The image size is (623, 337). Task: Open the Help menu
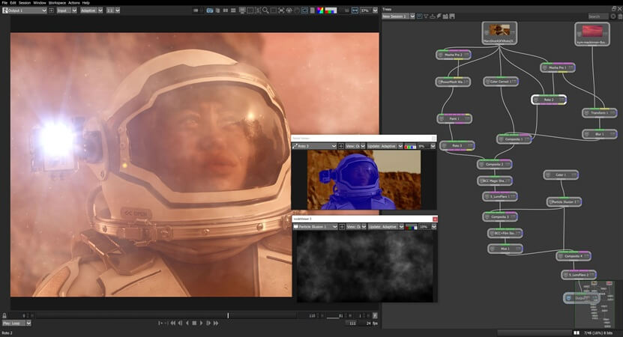click(85, 2)
